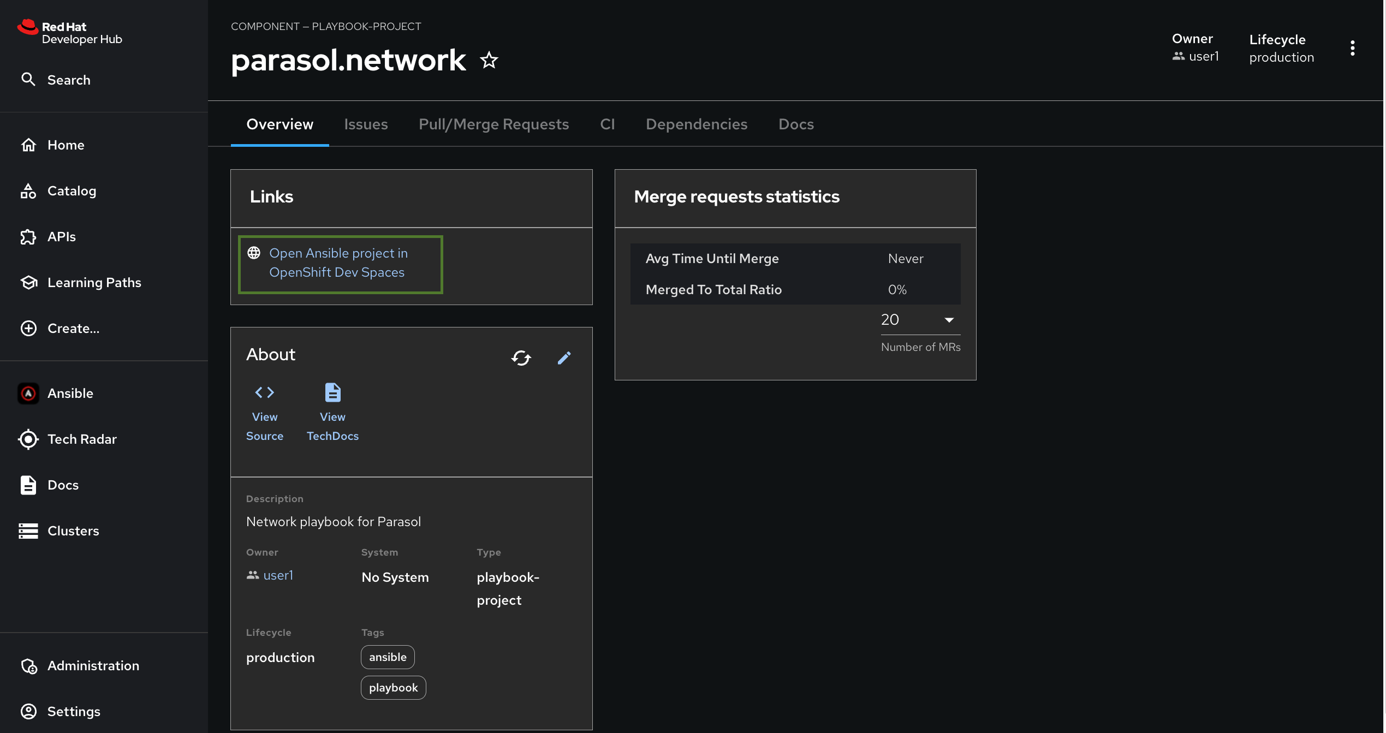Go to Tech Radar in the sidebar
1386x733 pixels.
coord(82,439)
